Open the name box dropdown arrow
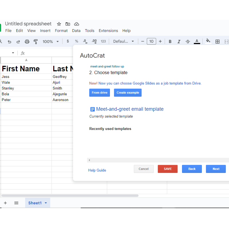The height and width of the screenshot is (229, 229). coord(13,53)
